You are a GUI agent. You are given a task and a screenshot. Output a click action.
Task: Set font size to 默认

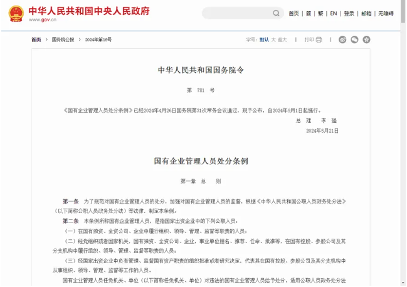click(264, 39)
